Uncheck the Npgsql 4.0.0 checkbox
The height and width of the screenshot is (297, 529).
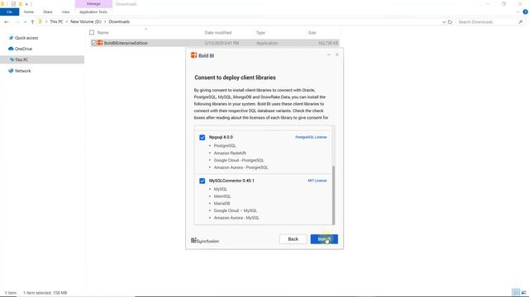[202, 138]
